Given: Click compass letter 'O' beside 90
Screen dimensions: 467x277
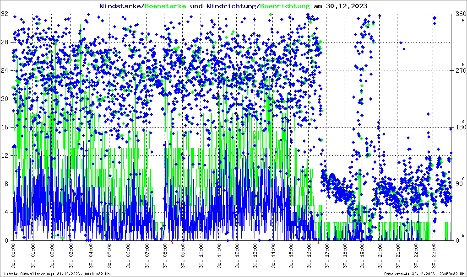Looking at the screenshot, I should (x=463, y=179).
